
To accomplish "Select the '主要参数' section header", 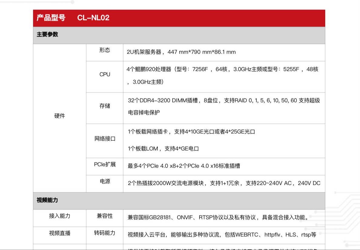I will [179, 35].
